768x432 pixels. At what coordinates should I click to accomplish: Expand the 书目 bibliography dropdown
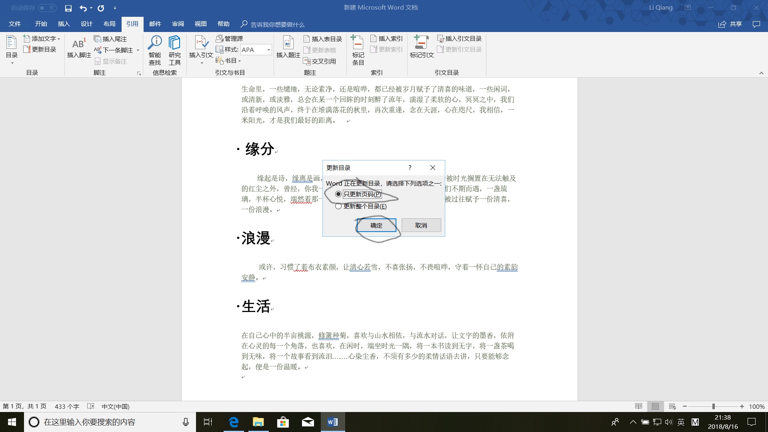pos(240,60)
